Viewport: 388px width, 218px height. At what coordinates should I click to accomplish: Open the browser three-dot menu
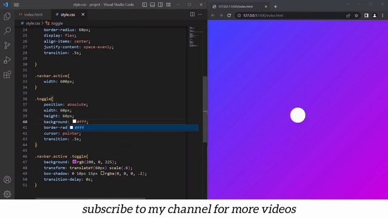tap(383, 15)
